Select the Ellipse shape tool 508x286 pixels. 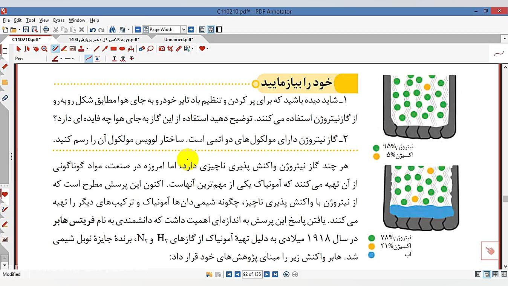[x=122, y=49]
